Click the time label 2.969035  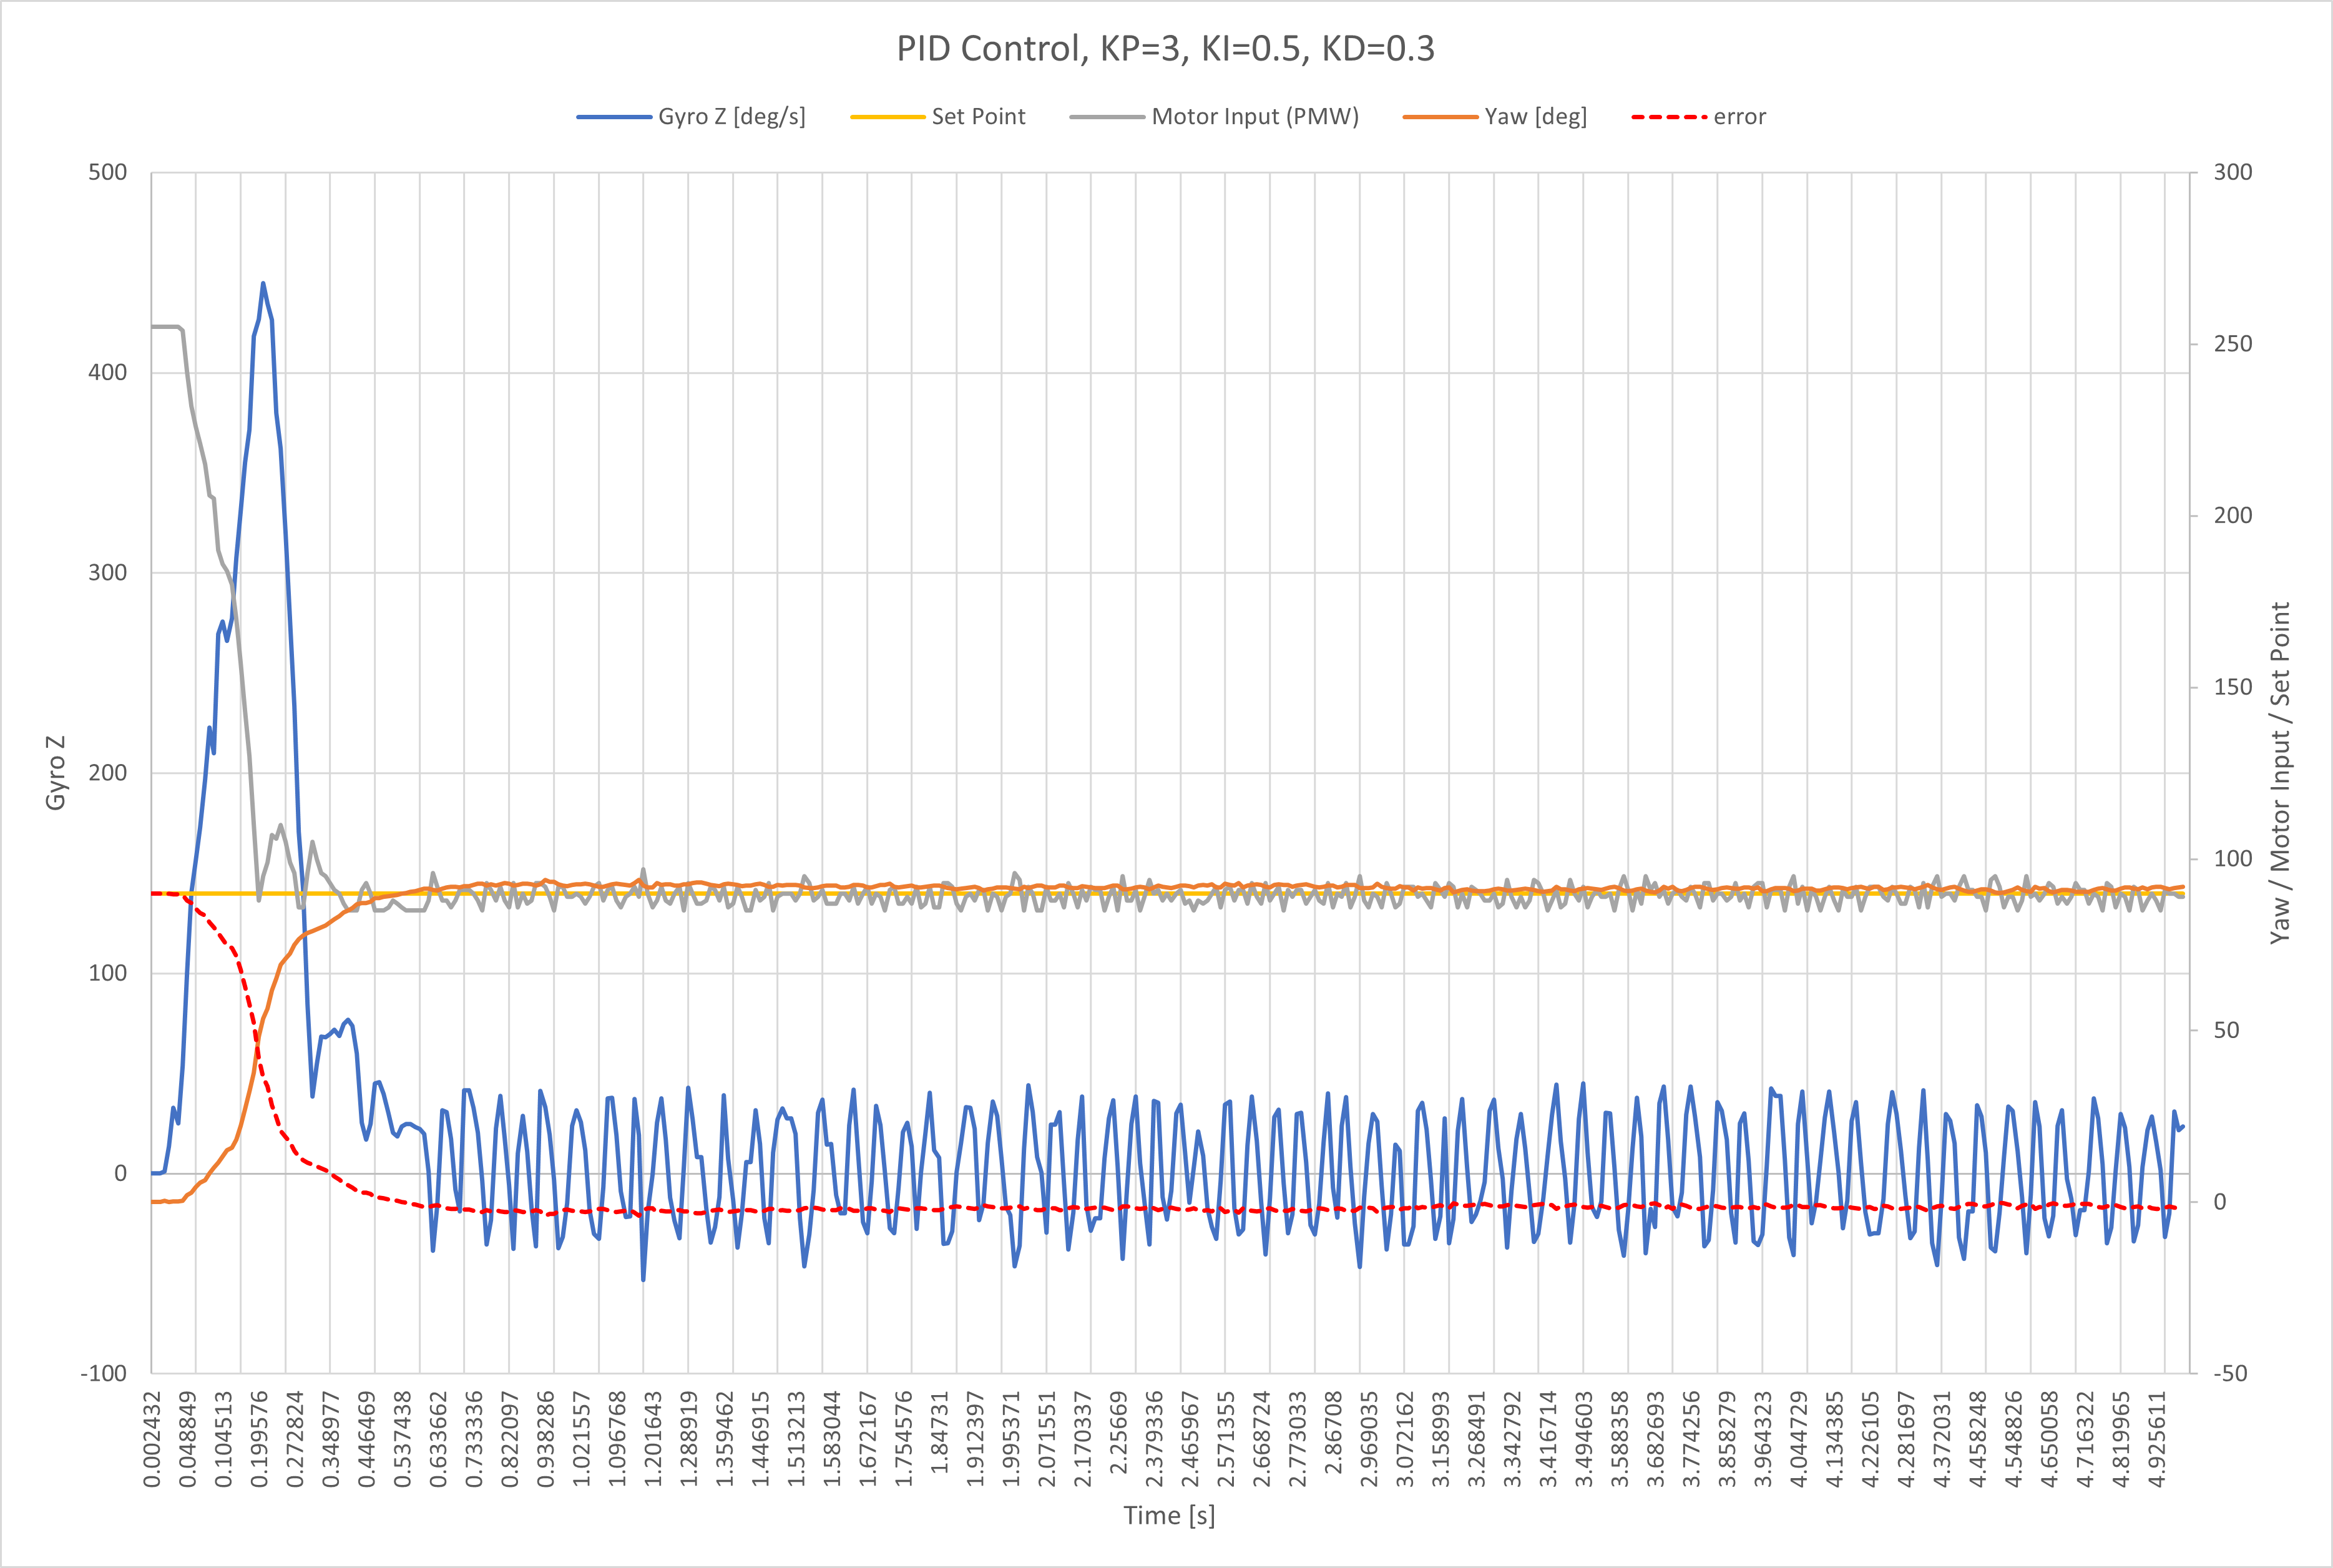pos(1369,1439)
